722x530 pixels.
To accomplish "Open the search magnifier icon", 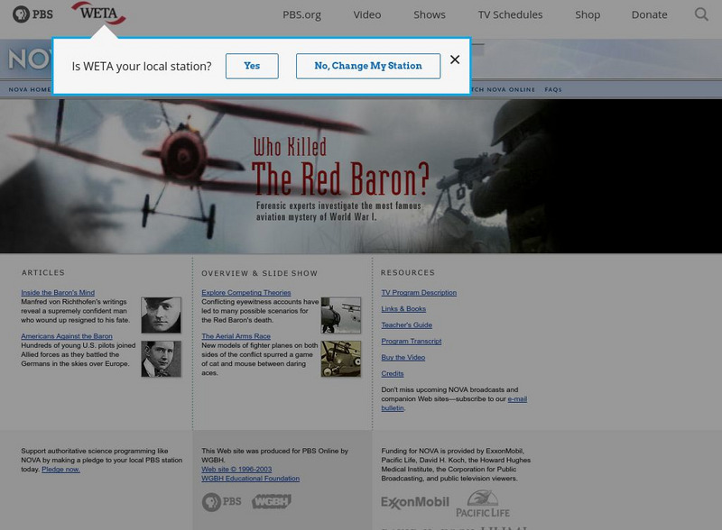I will [x=701, y=14].
